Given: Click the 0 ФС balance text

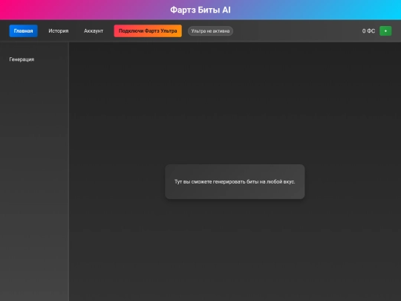Looking at the screenshot, I should (368, 31).
